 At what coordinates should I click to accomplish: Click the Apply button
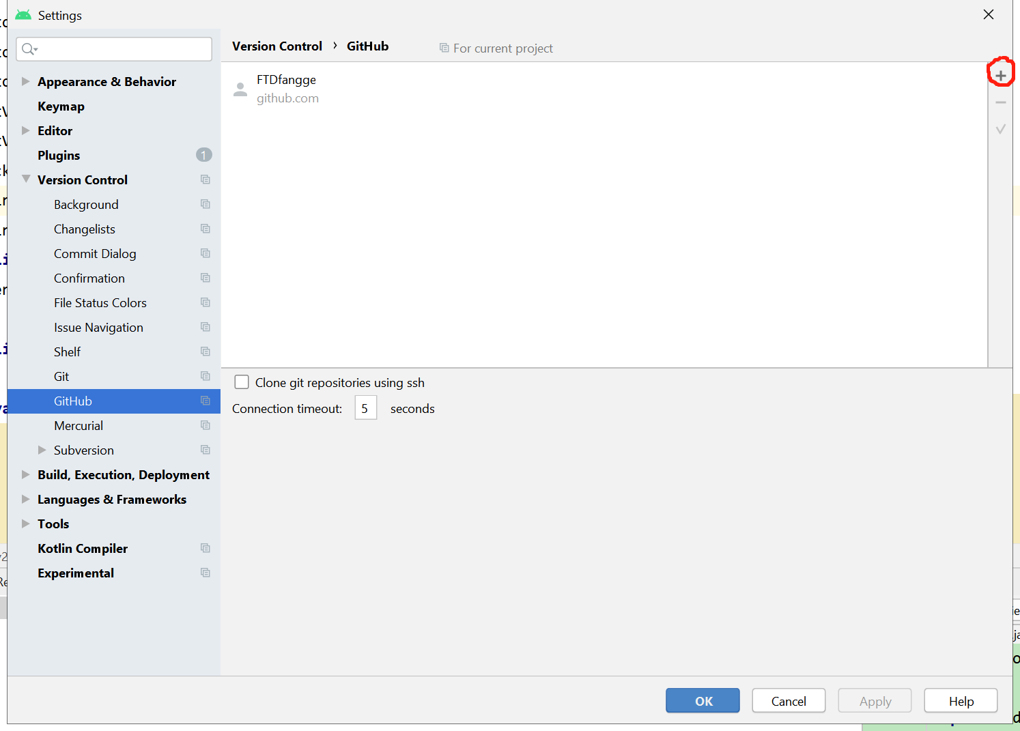875,701
